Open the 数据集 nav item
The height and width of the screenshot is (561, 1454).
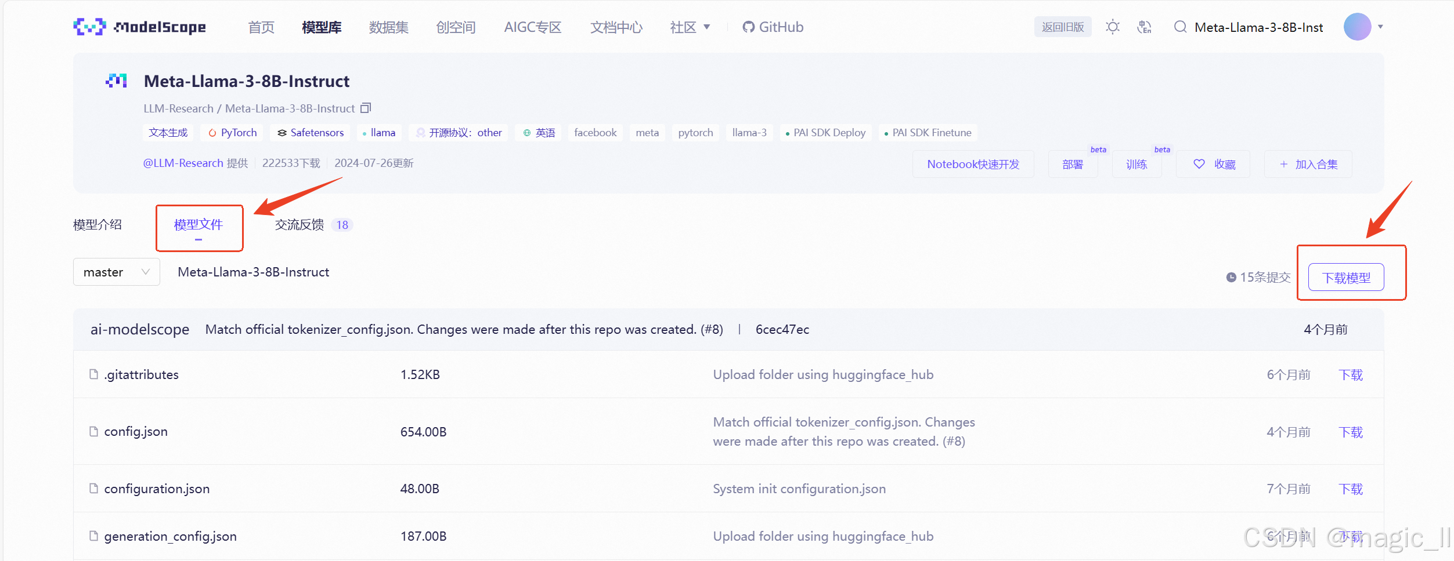point(389,27)
